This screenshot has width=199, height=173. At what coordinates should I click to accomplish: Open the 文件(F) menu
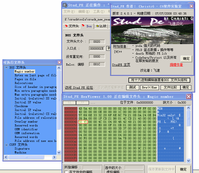[69, 12]
